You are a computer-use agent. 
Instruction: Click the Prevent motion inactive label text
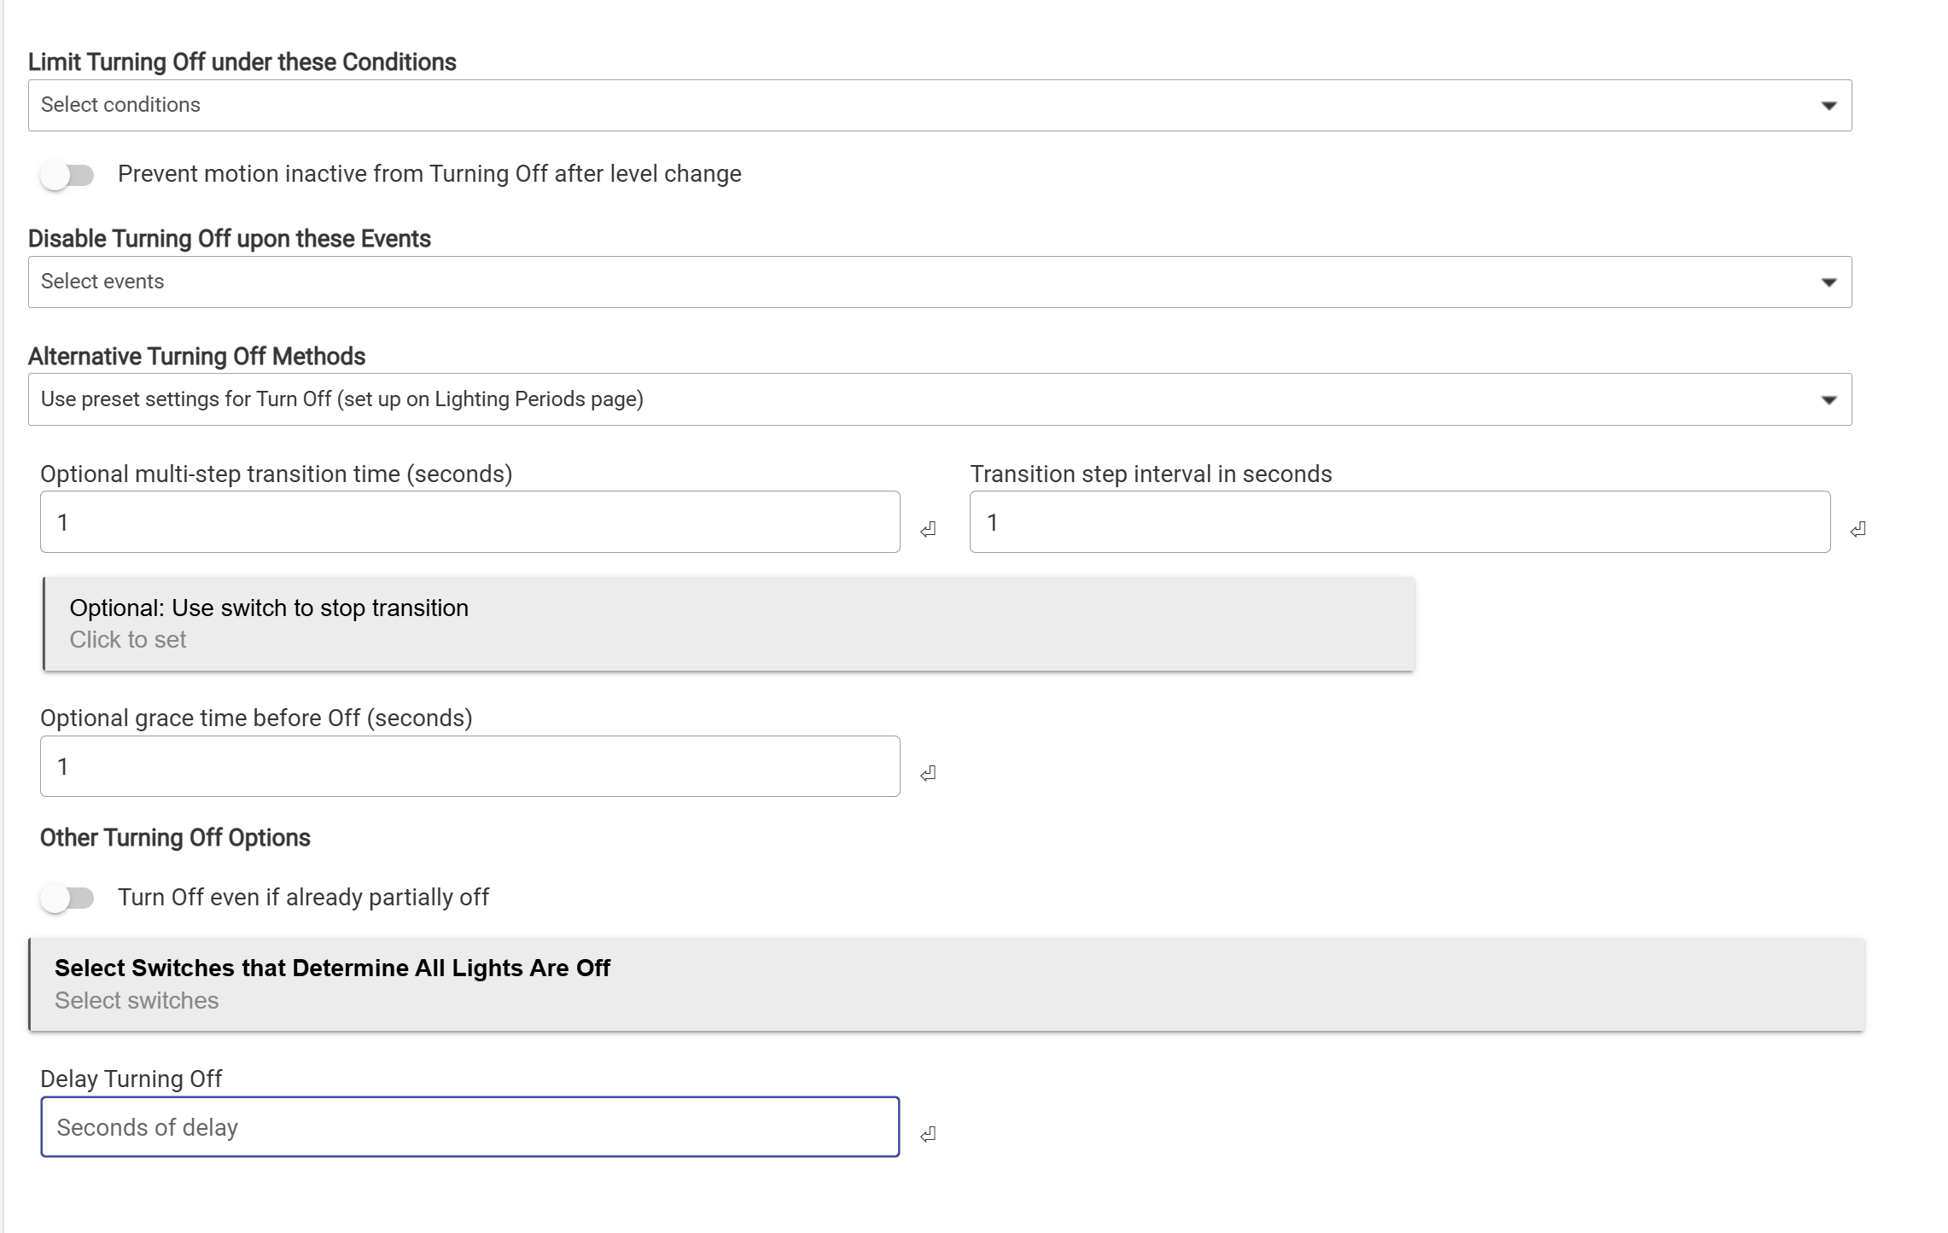tap(429, 174)
